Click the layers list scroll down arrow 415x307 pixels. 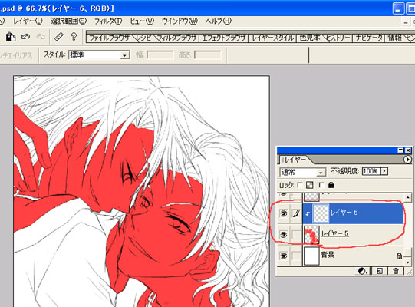click(407, 262)
